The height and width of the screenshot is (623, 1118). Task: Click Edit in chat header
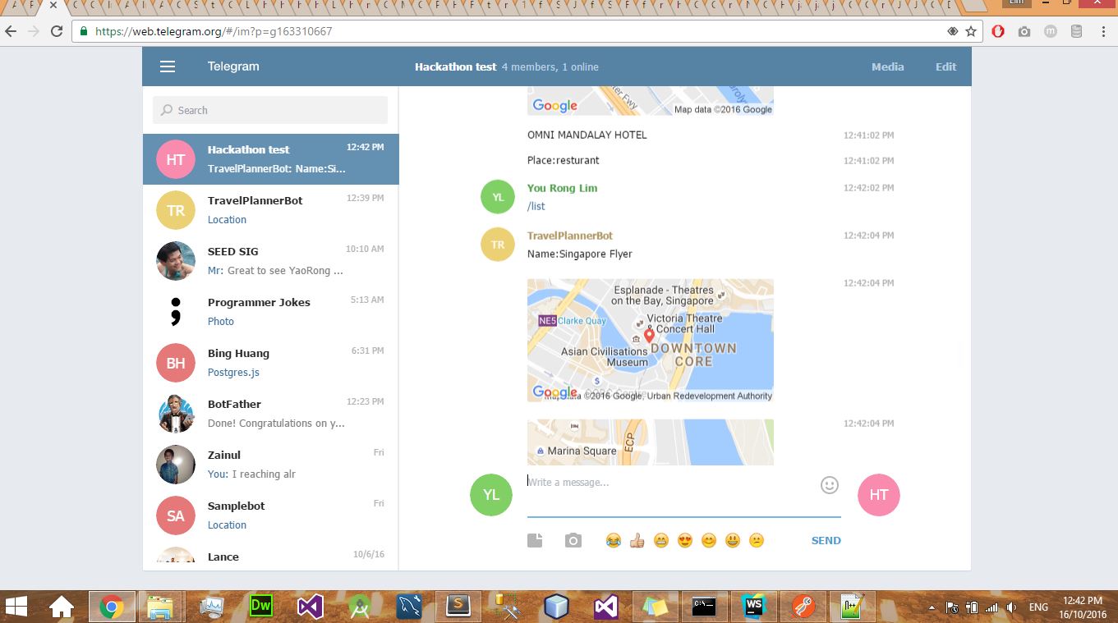945,67
